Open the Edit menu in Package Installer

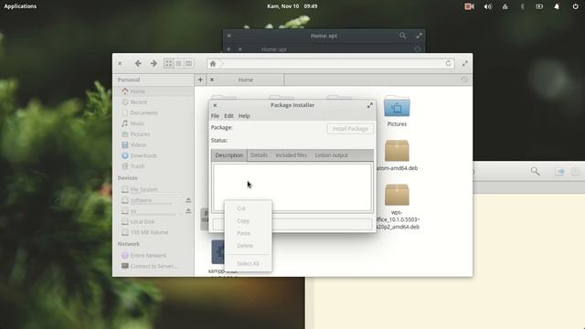[x=229, y=116]
